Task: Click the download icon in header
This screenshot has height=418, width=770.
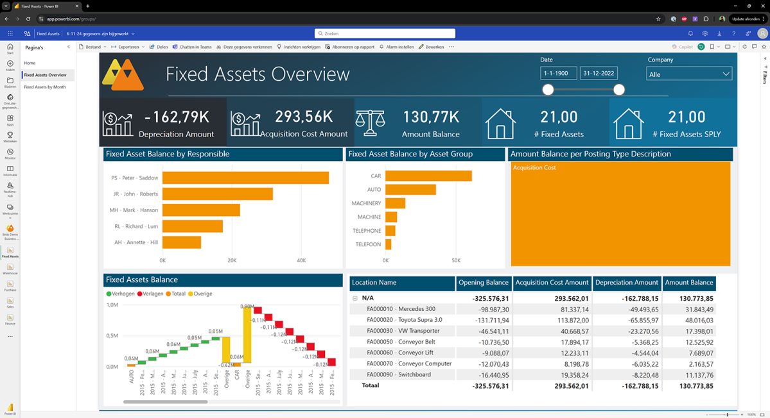Action: click(x=719, y=33)
